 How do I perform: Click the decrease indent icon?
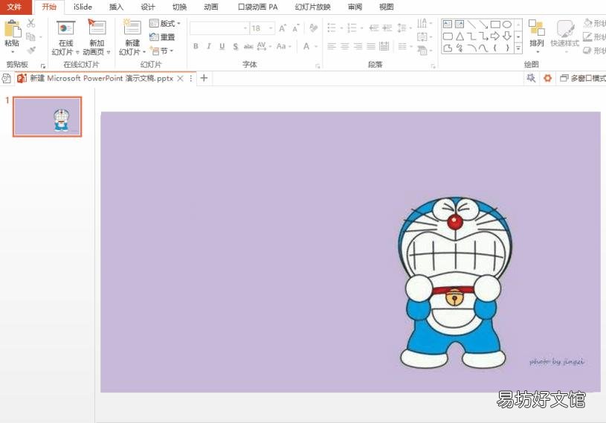coord(374,28)
